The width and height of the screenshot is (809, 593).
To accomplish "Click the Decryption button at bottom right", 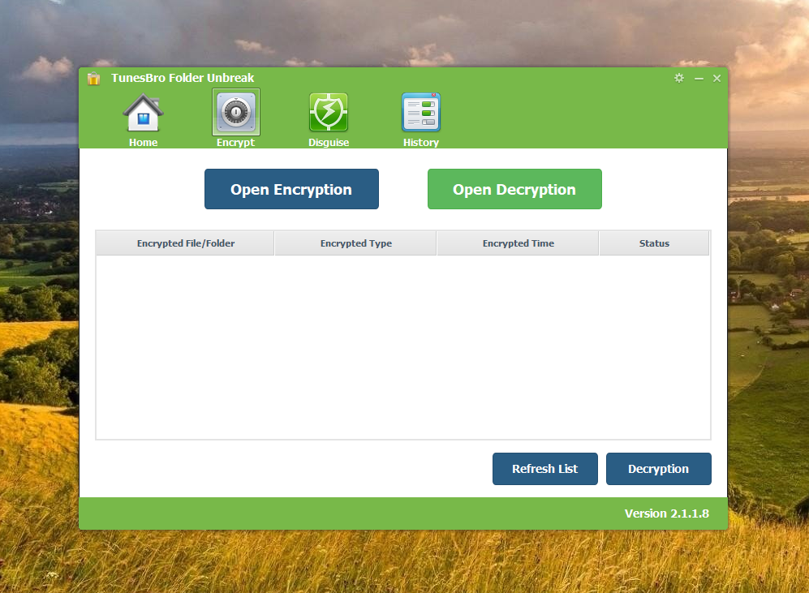I will (x=658, y=469).
